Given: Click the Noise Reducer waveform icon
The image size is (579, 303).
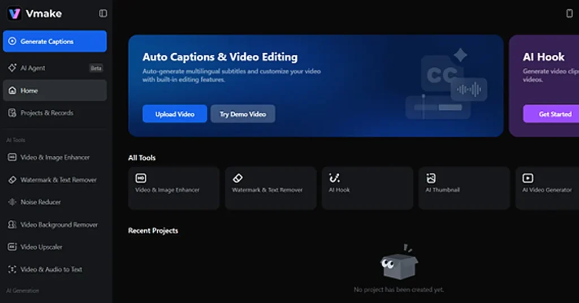Looking at the screenshot, I should [12, 202].
